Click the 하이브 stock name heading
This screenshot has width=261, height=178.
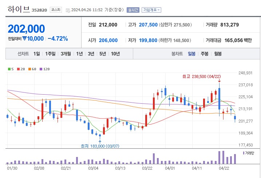tap(19, 9)
